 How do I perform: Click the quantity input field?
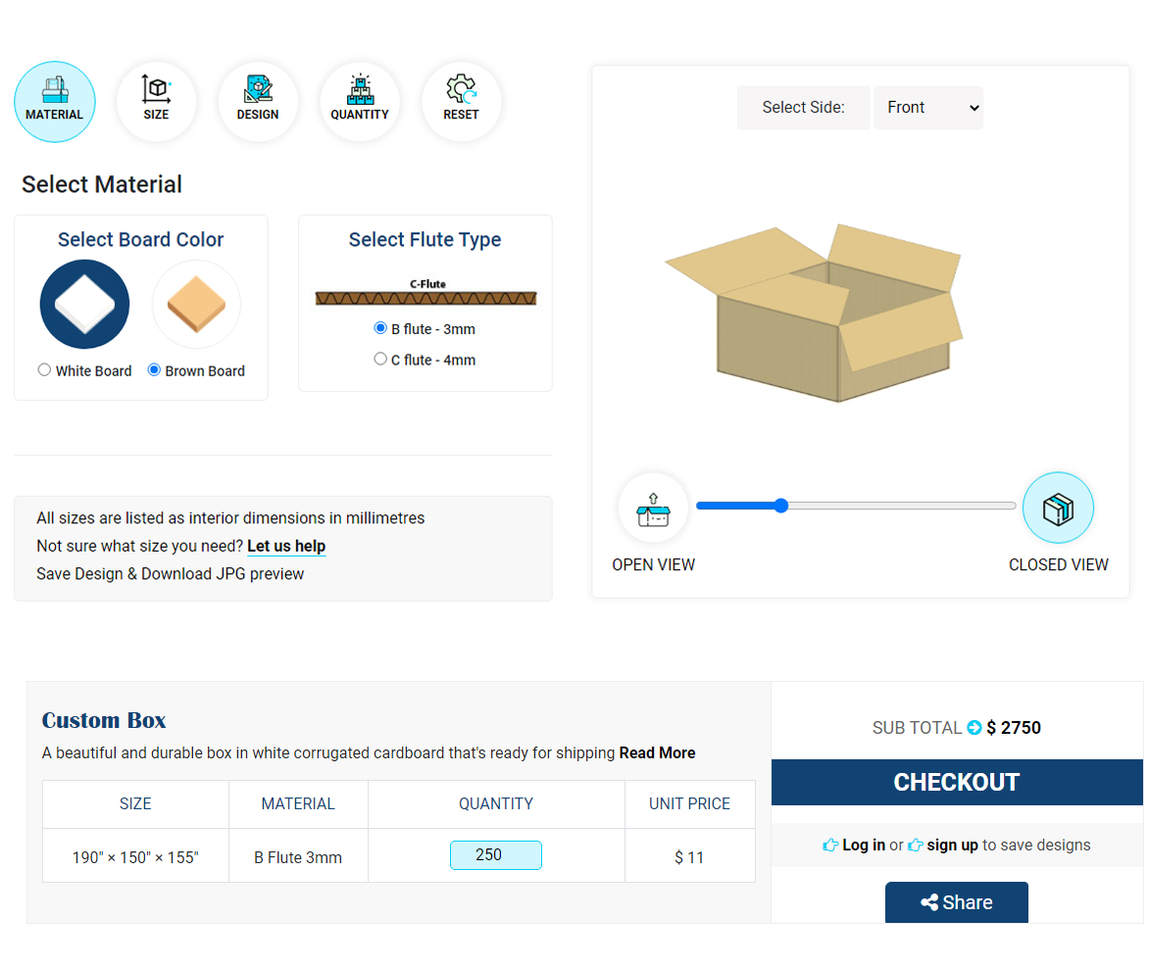point(495,855)
